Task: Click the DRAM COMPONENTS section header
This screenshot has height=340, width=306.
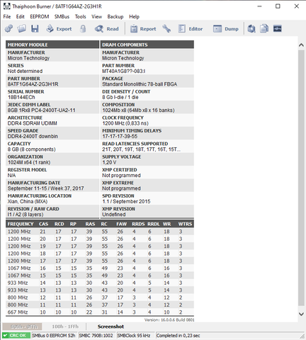Action: [147, 45]
